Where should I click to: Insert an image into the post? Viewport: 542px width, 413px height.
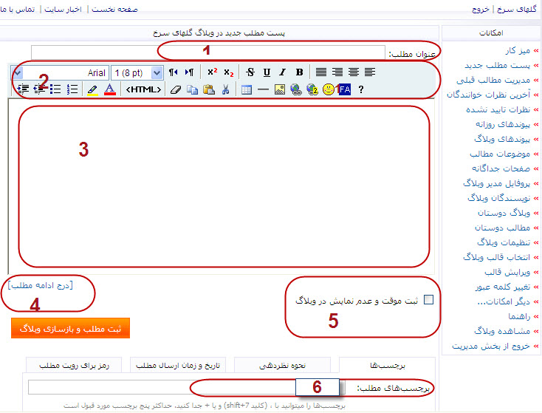coord(279,89)
